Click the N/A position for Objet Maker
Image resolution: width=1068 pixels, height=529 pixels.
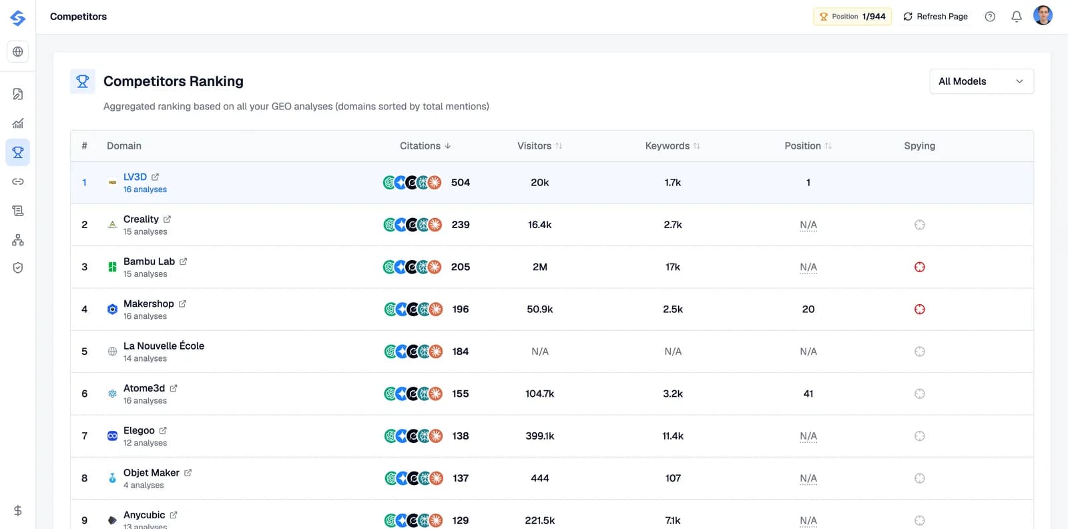pyautogui.click(x=808, y=478)
